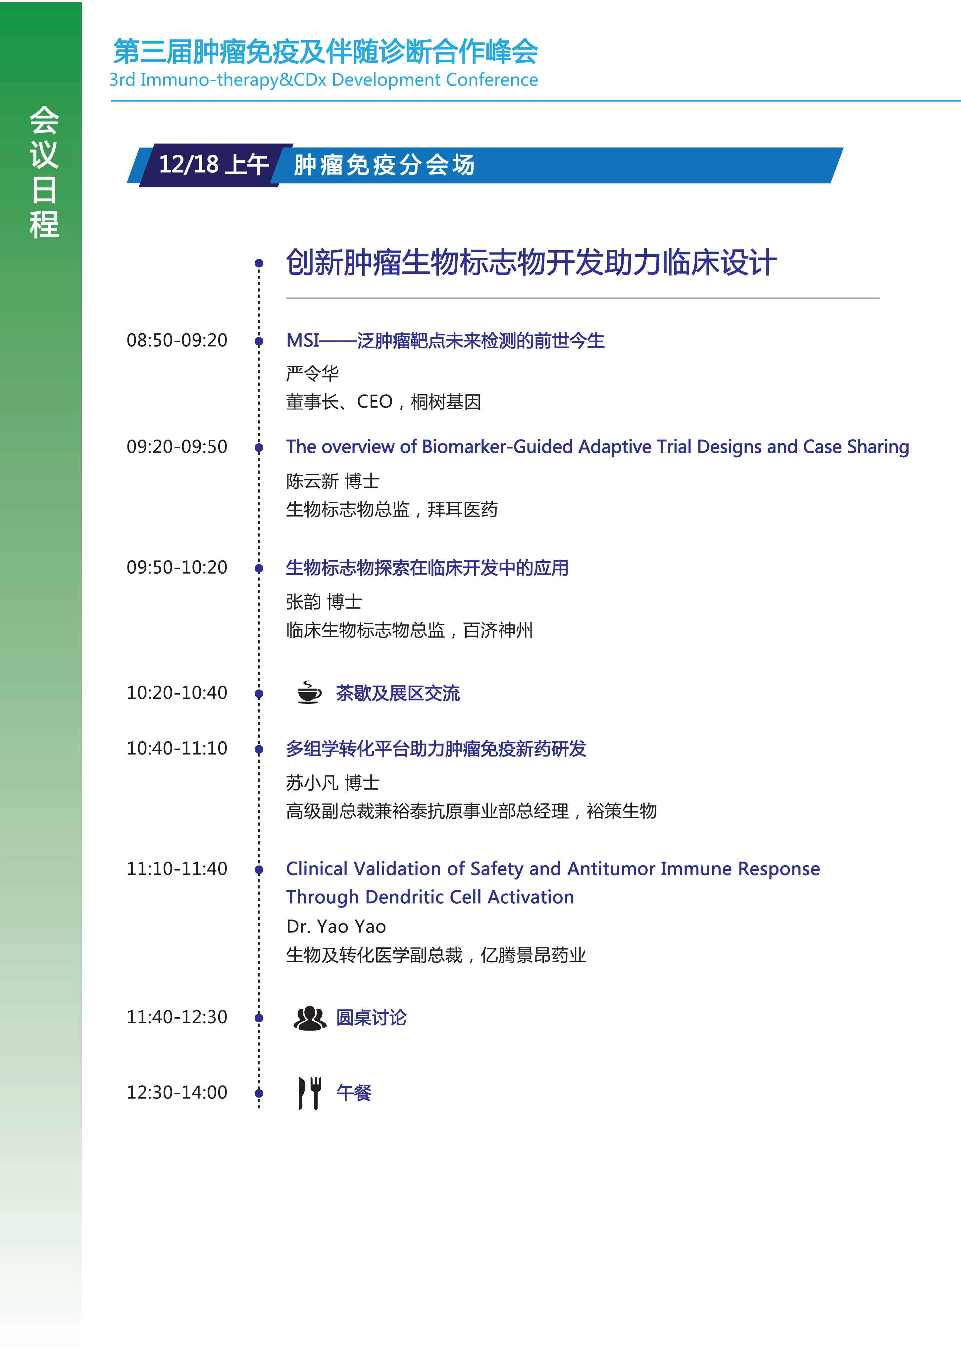The image size is (961, 1349).
Task: Click the title line Clinical Validation of Safety and Antitumor
Action: tap(553, 869)
